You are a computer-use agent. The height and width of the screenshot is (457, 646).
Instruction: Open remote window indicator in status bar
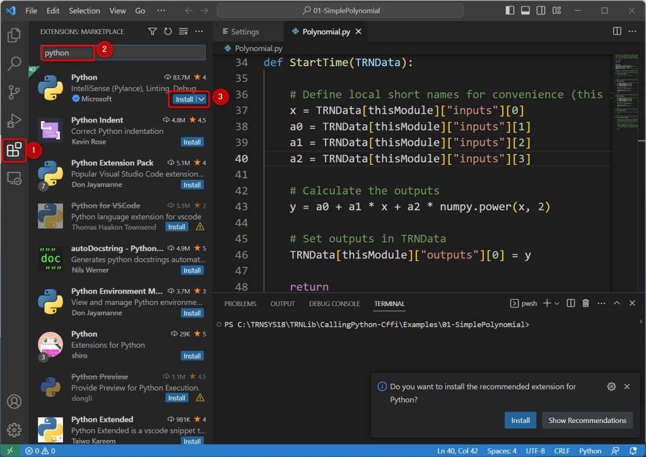coord(10,451)
